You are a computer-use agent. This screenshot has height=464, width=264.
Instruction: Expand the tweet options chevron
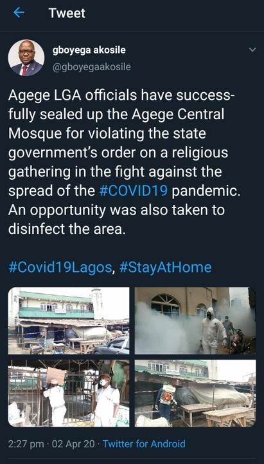(x=252, y=50)
